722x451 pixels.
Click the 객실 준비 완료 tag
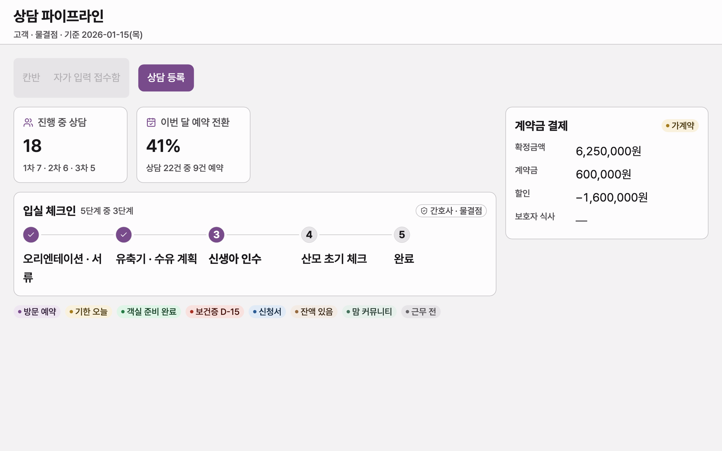tap(149, 312)
